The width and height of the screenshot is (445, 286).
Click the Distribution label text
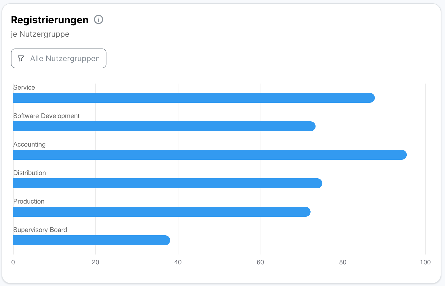[x=30, y=173]
